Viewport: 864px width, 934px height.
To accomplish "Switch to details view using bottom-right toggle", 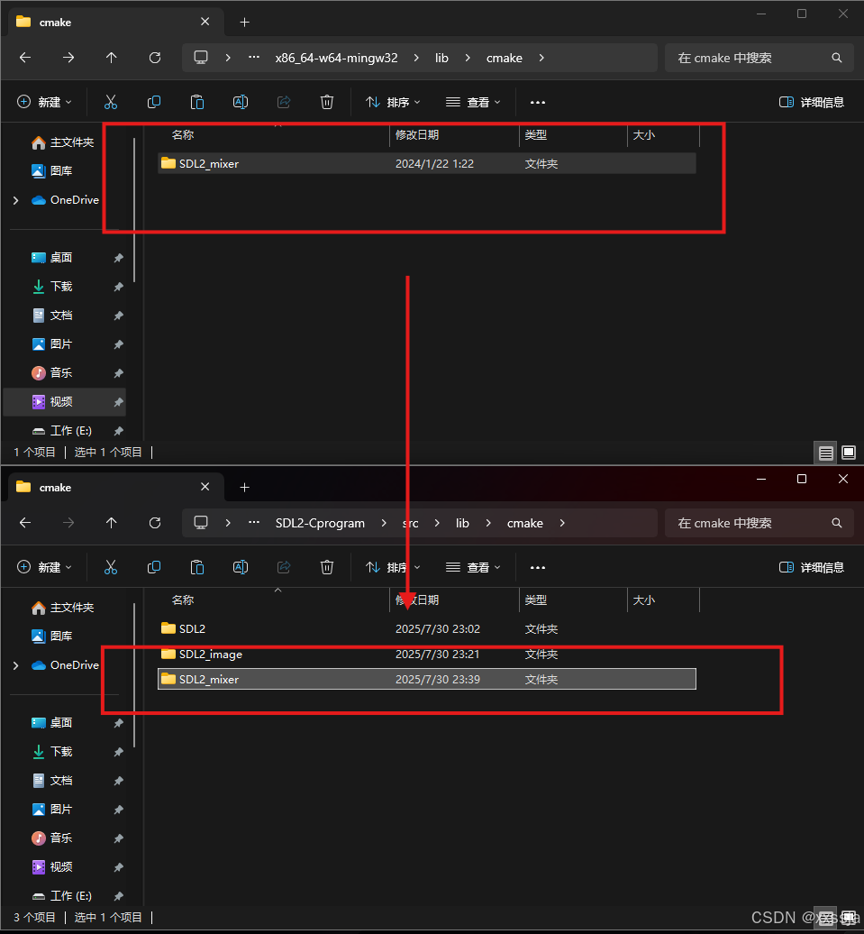I will tap(825, 452).
